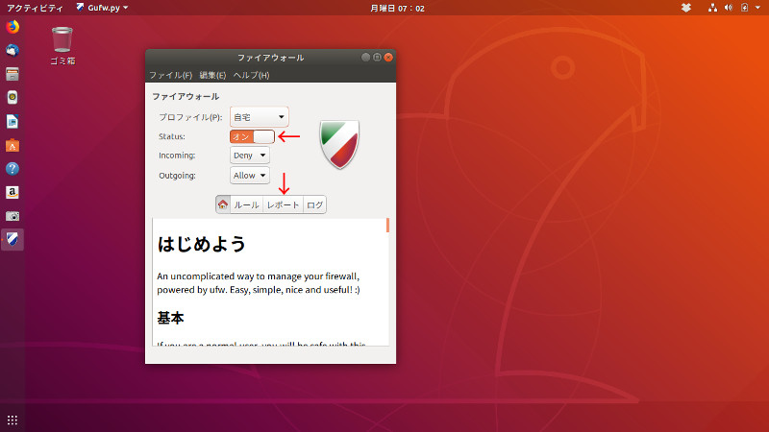Image resolution: width=769 pixels, height=432 pixels.
Task: Open the プロファイル profile dropdown
Action: (259, 117)
